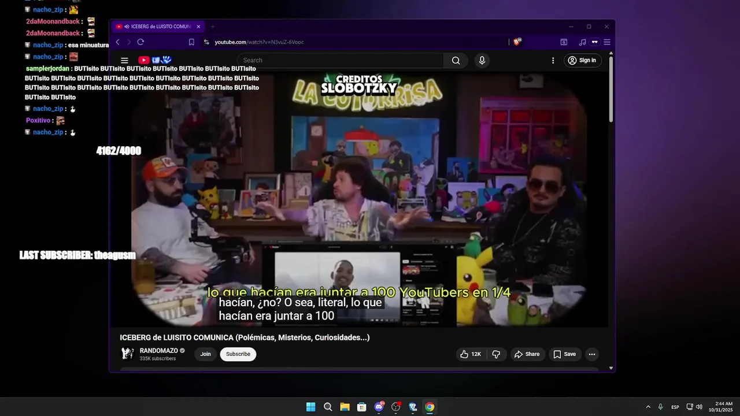Open Microsoft Store from the taskbar
This screenshot has width=740, height=416.
361,407
